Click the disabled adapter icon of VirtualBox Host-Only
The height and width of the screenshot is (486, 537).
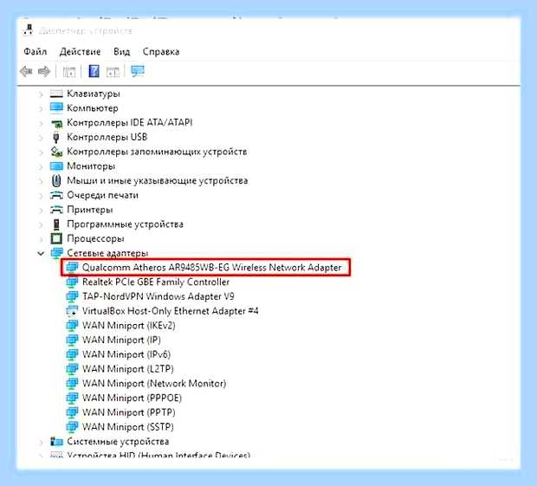click(72, 311)
